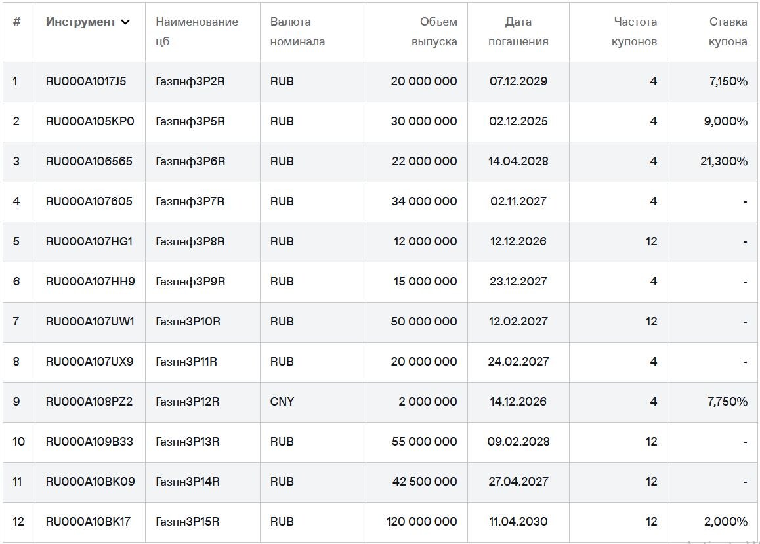
Task: Click the # column header
Action: [18, 22]
